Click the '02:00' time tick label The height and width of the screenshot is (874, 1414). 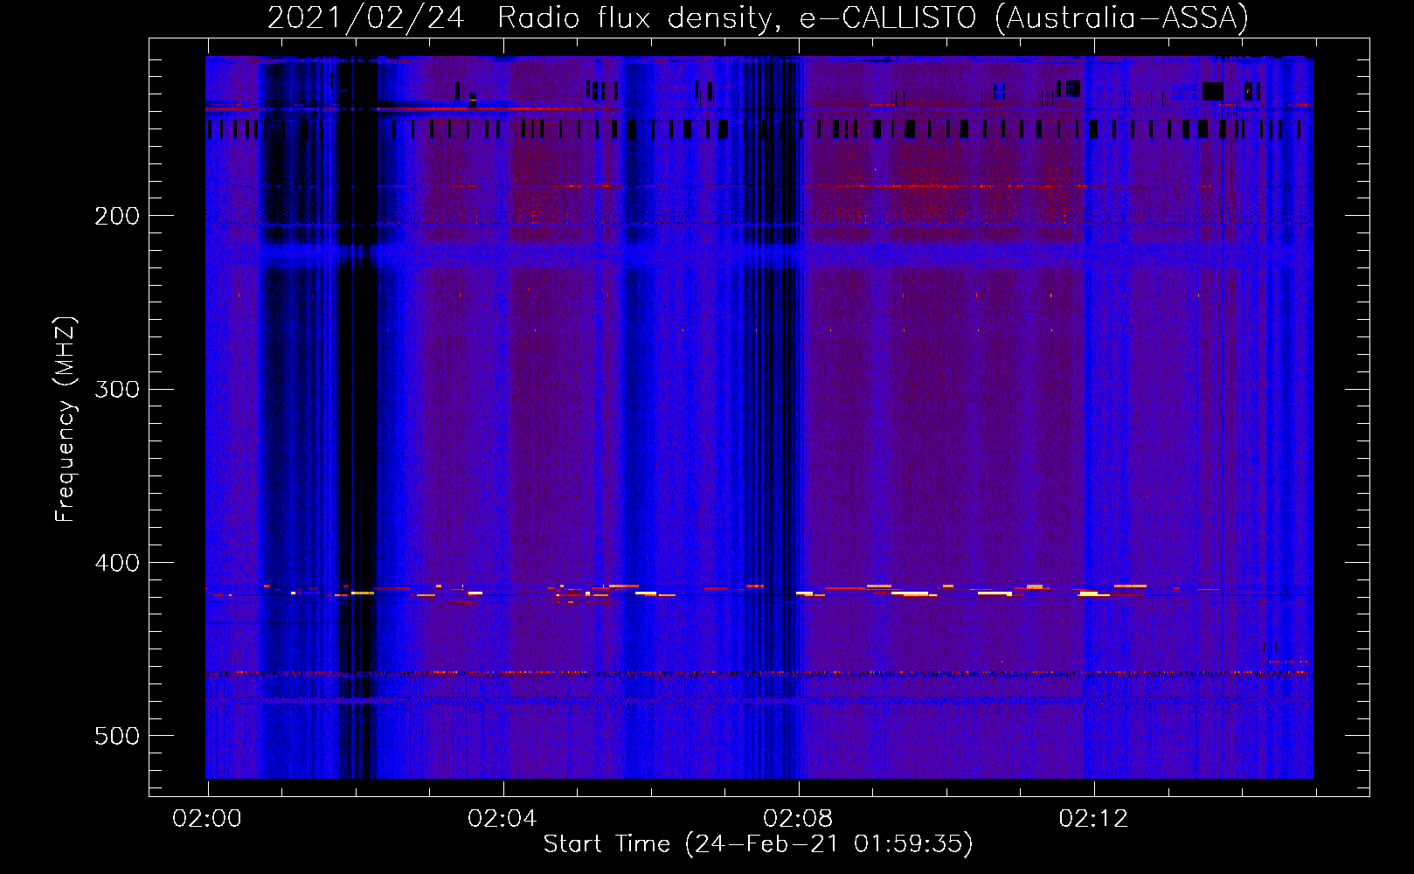tap(207, 819)
